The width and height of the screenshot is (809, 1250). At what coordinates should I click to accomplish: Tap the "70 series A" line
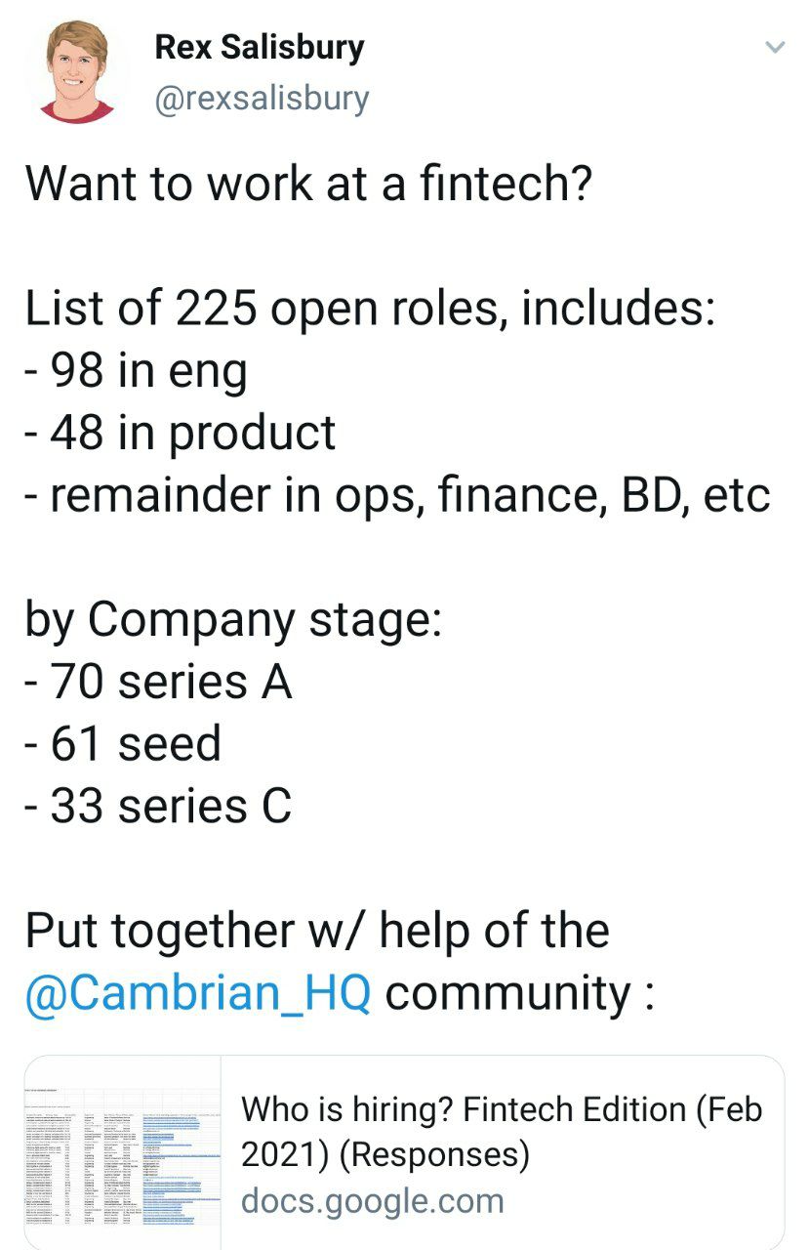[x=158, y=682]
